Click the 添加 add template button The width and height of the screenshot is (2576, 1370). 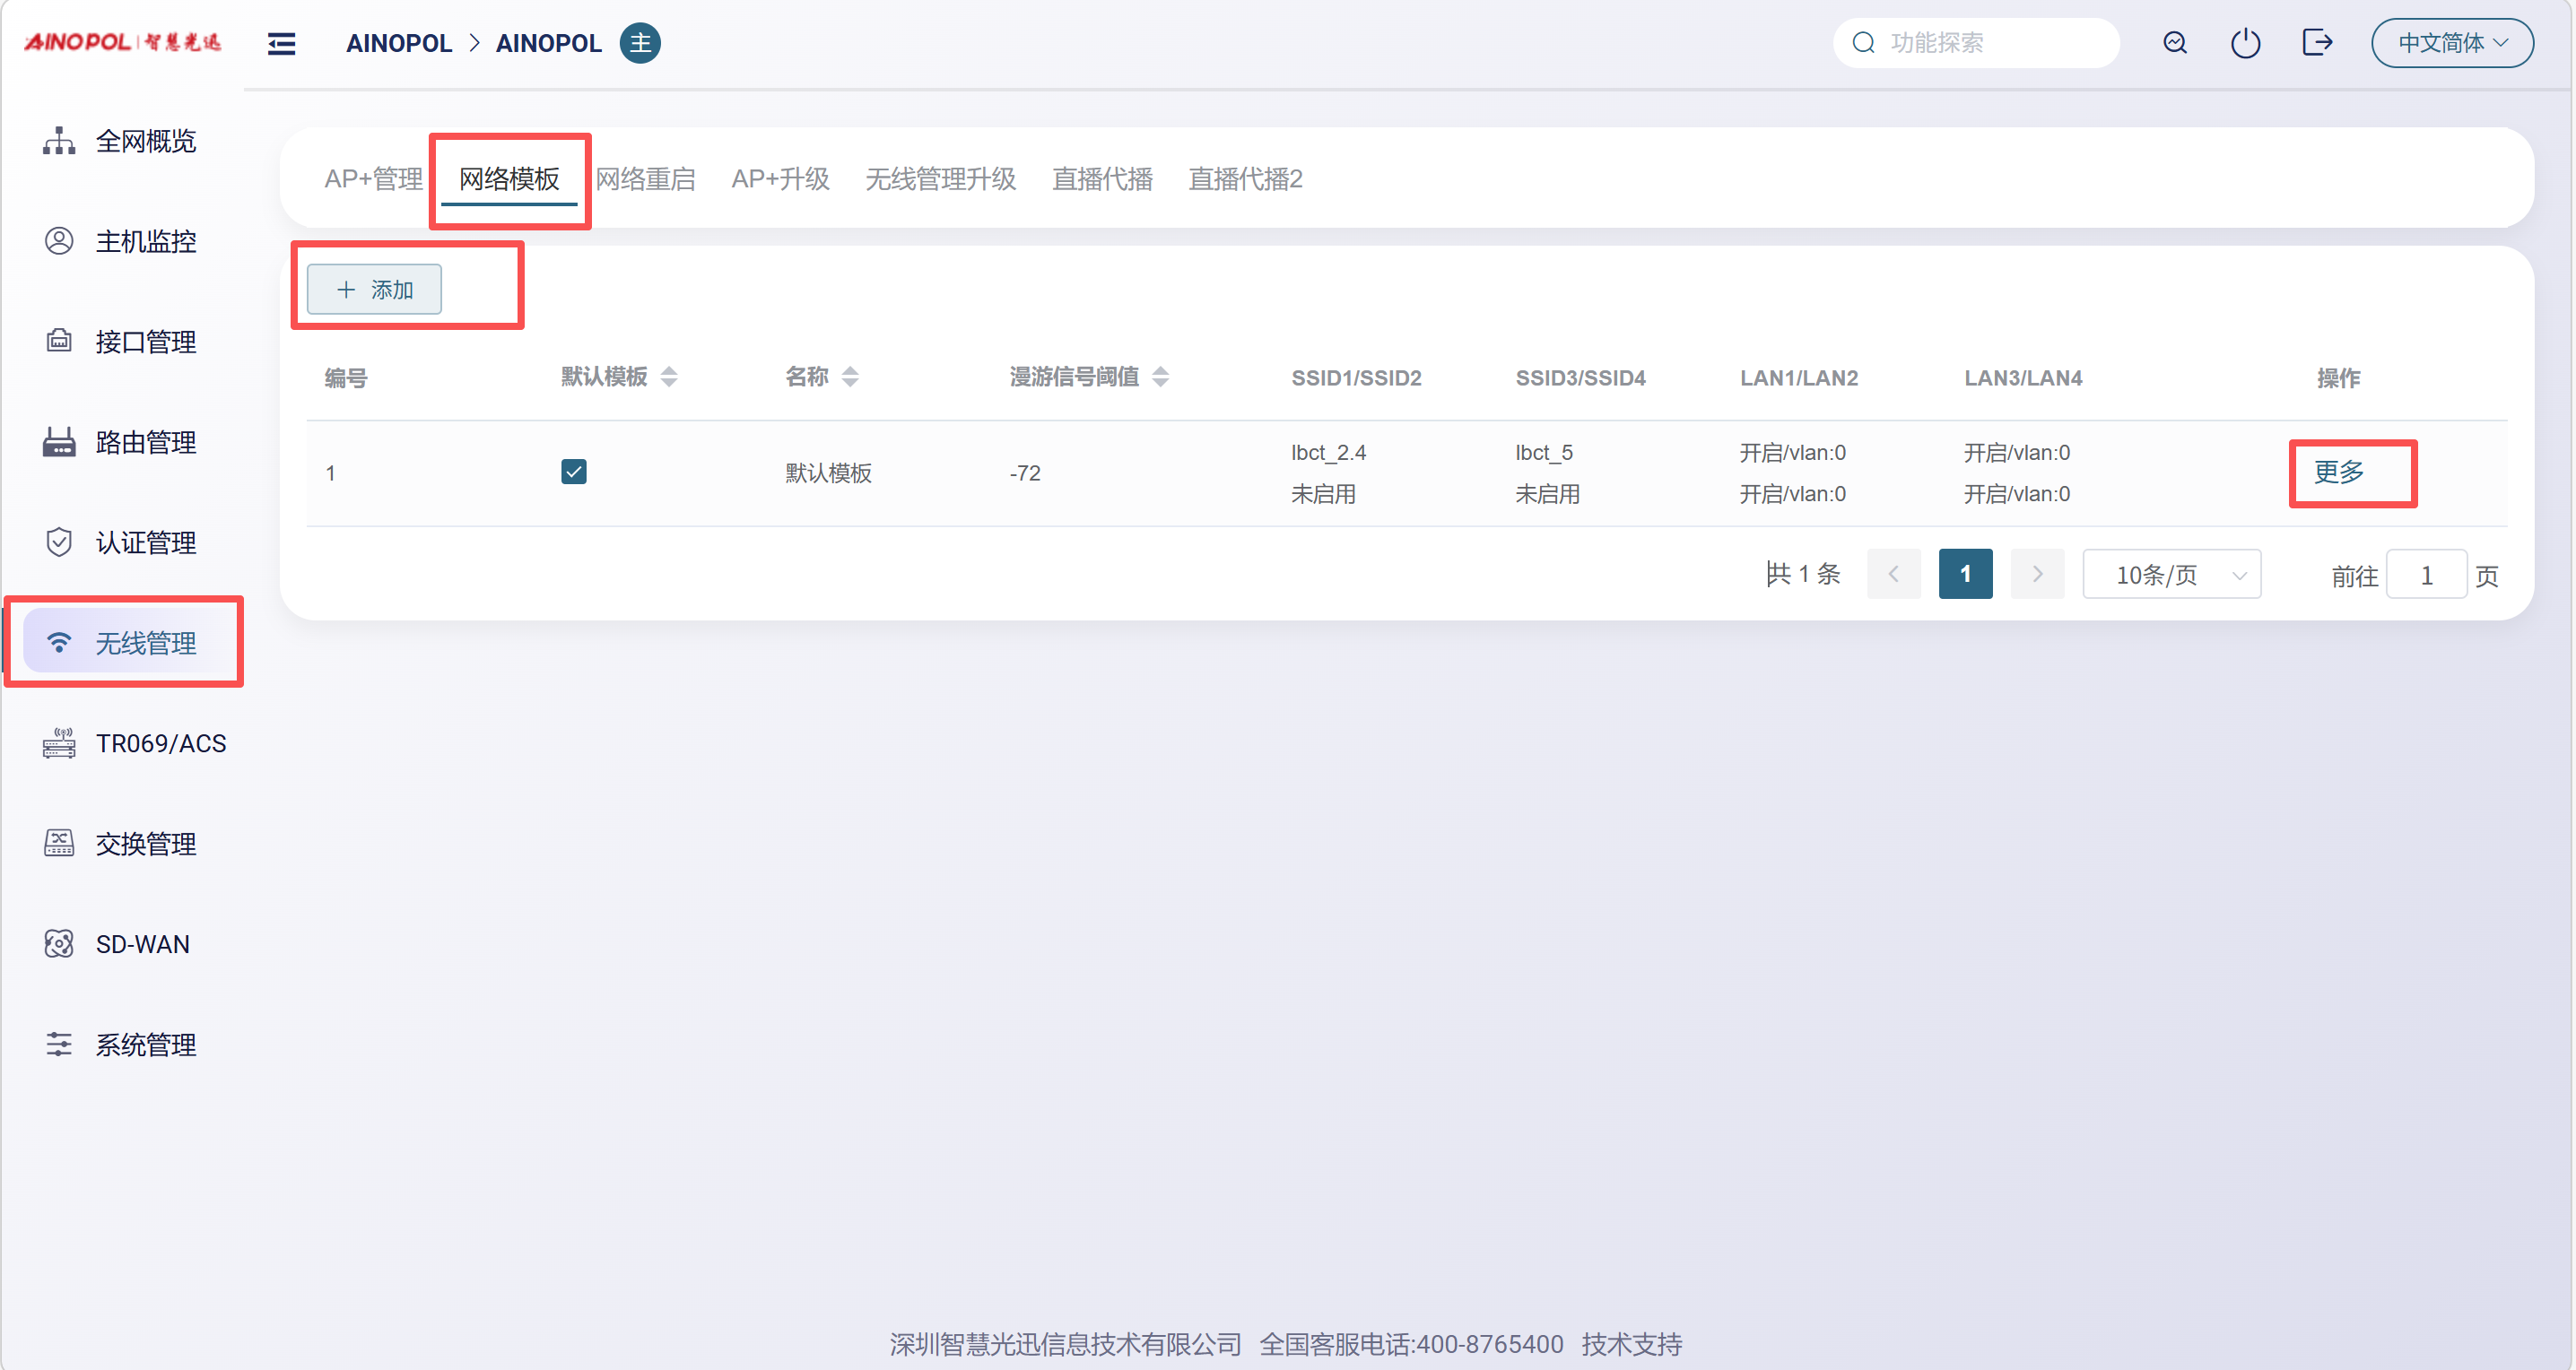374,290
